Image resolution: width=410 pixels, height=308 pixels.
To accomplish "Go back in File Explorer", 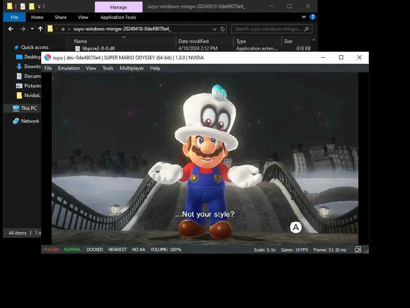I will click(x=11, y=29).
